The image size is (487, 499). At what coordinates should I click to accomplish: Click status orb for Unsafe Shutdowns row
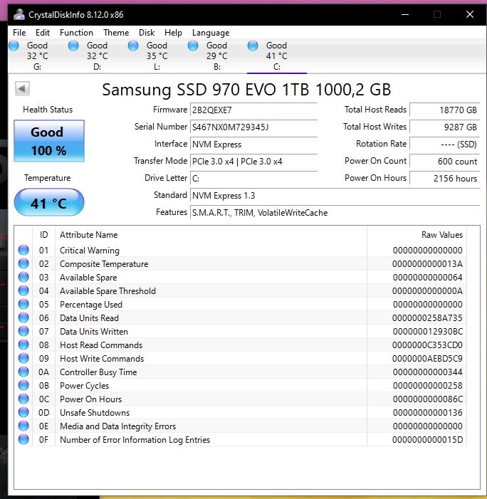(x=23, y=412)
